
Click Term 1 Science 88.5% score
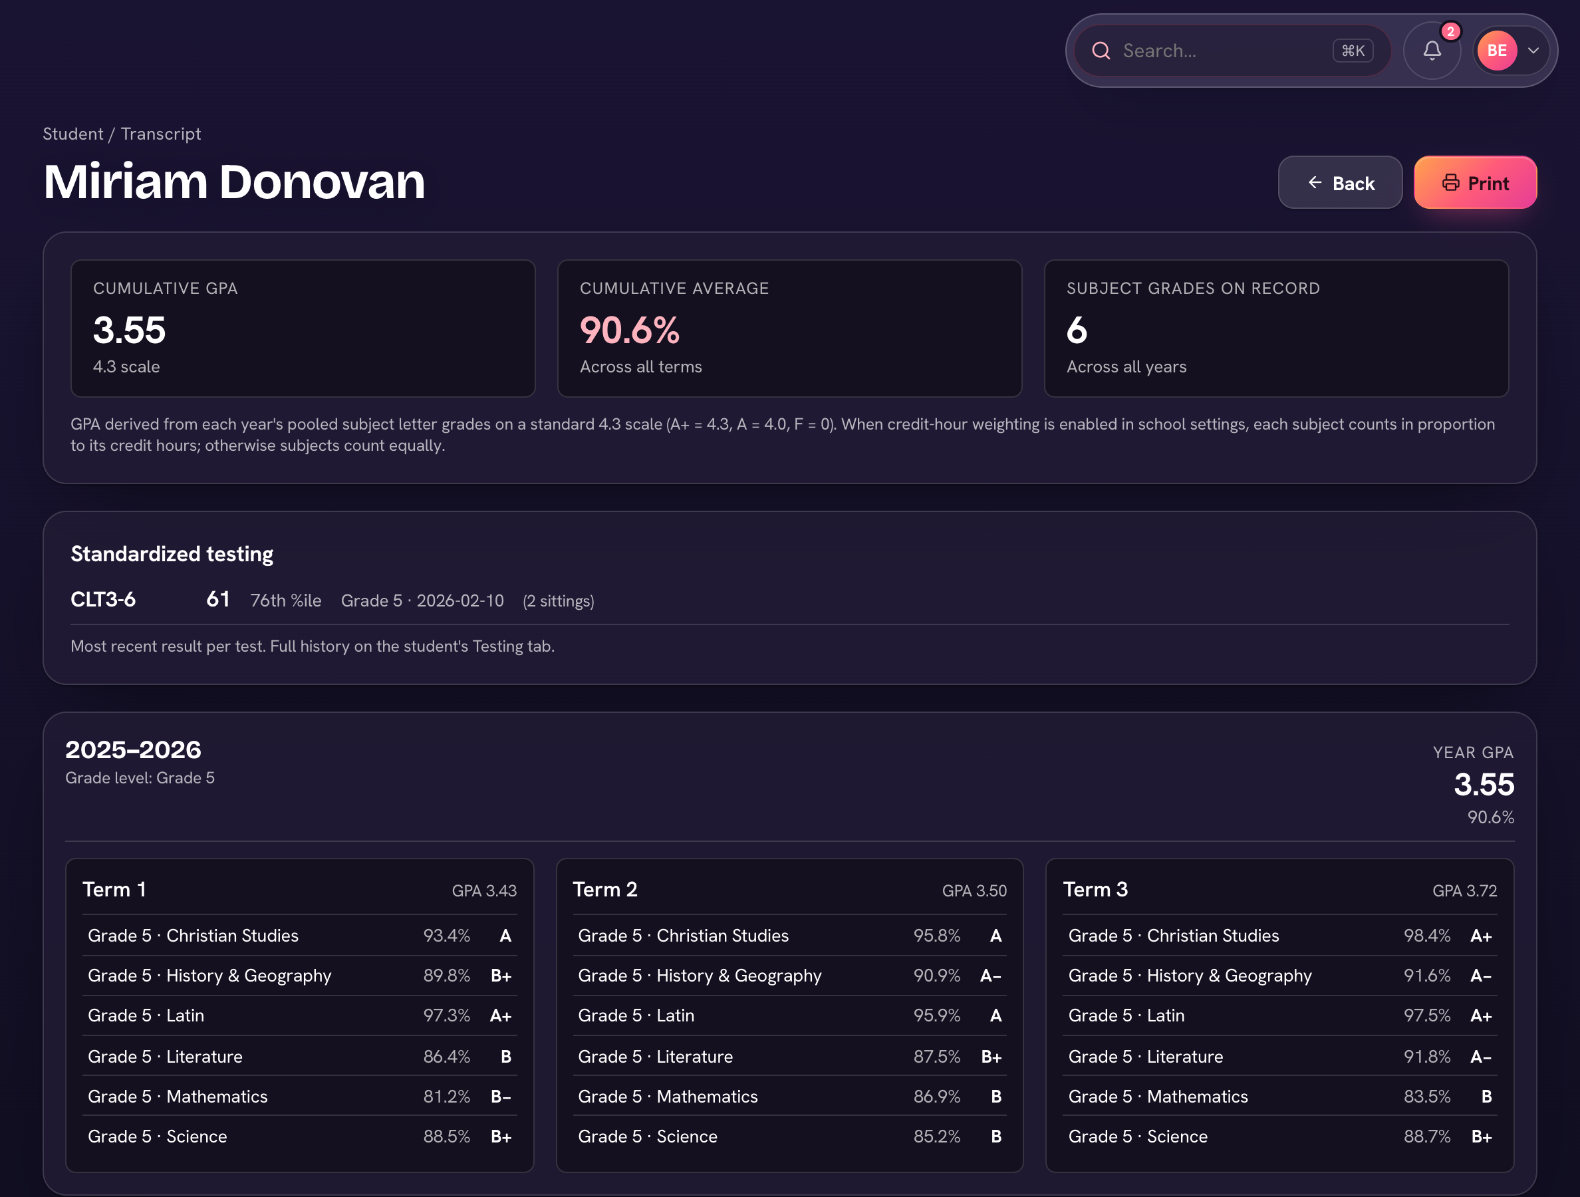[446, 1136]
